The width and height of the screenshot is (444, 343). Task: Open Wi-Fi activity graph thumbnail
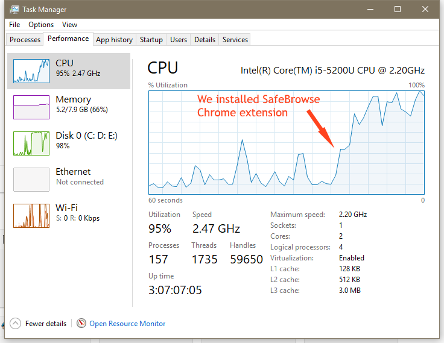click(x=31, y=216)
